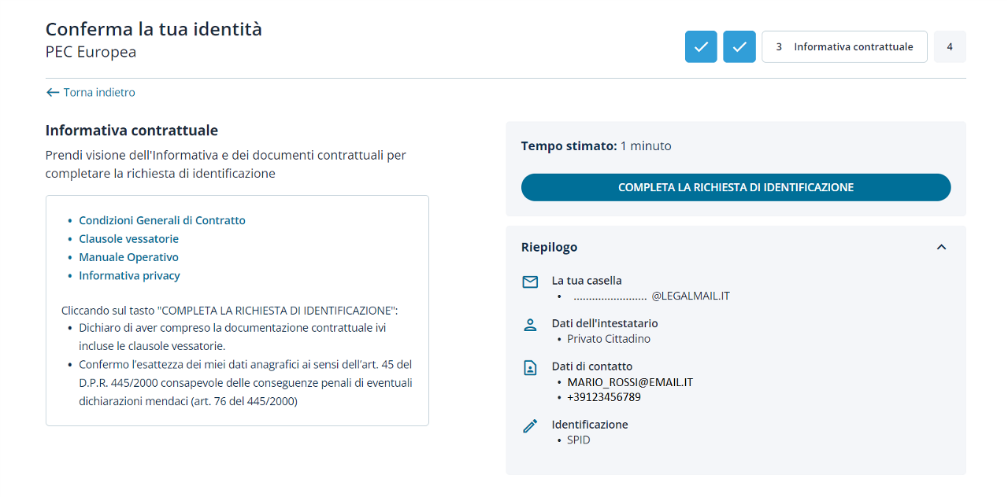Click the Torna indietro link text

[x=99, y=93]
